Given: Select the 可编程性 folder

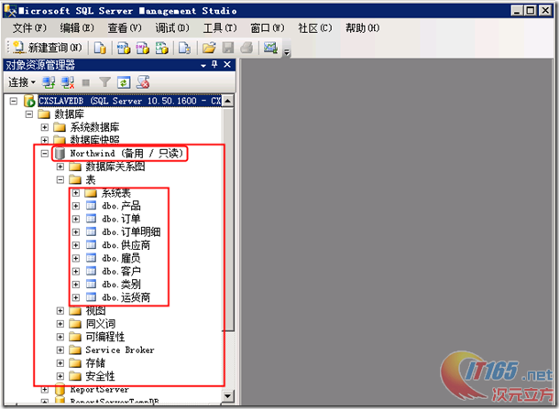Looking at the screenshot, I should [x=105, y=337].
